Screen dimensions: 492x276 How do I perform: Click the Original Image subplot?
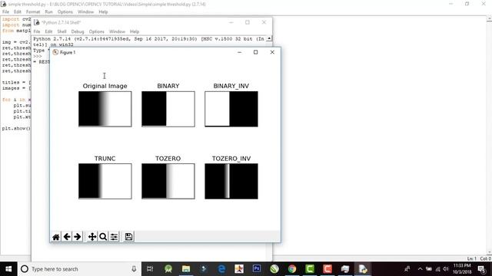105,109
